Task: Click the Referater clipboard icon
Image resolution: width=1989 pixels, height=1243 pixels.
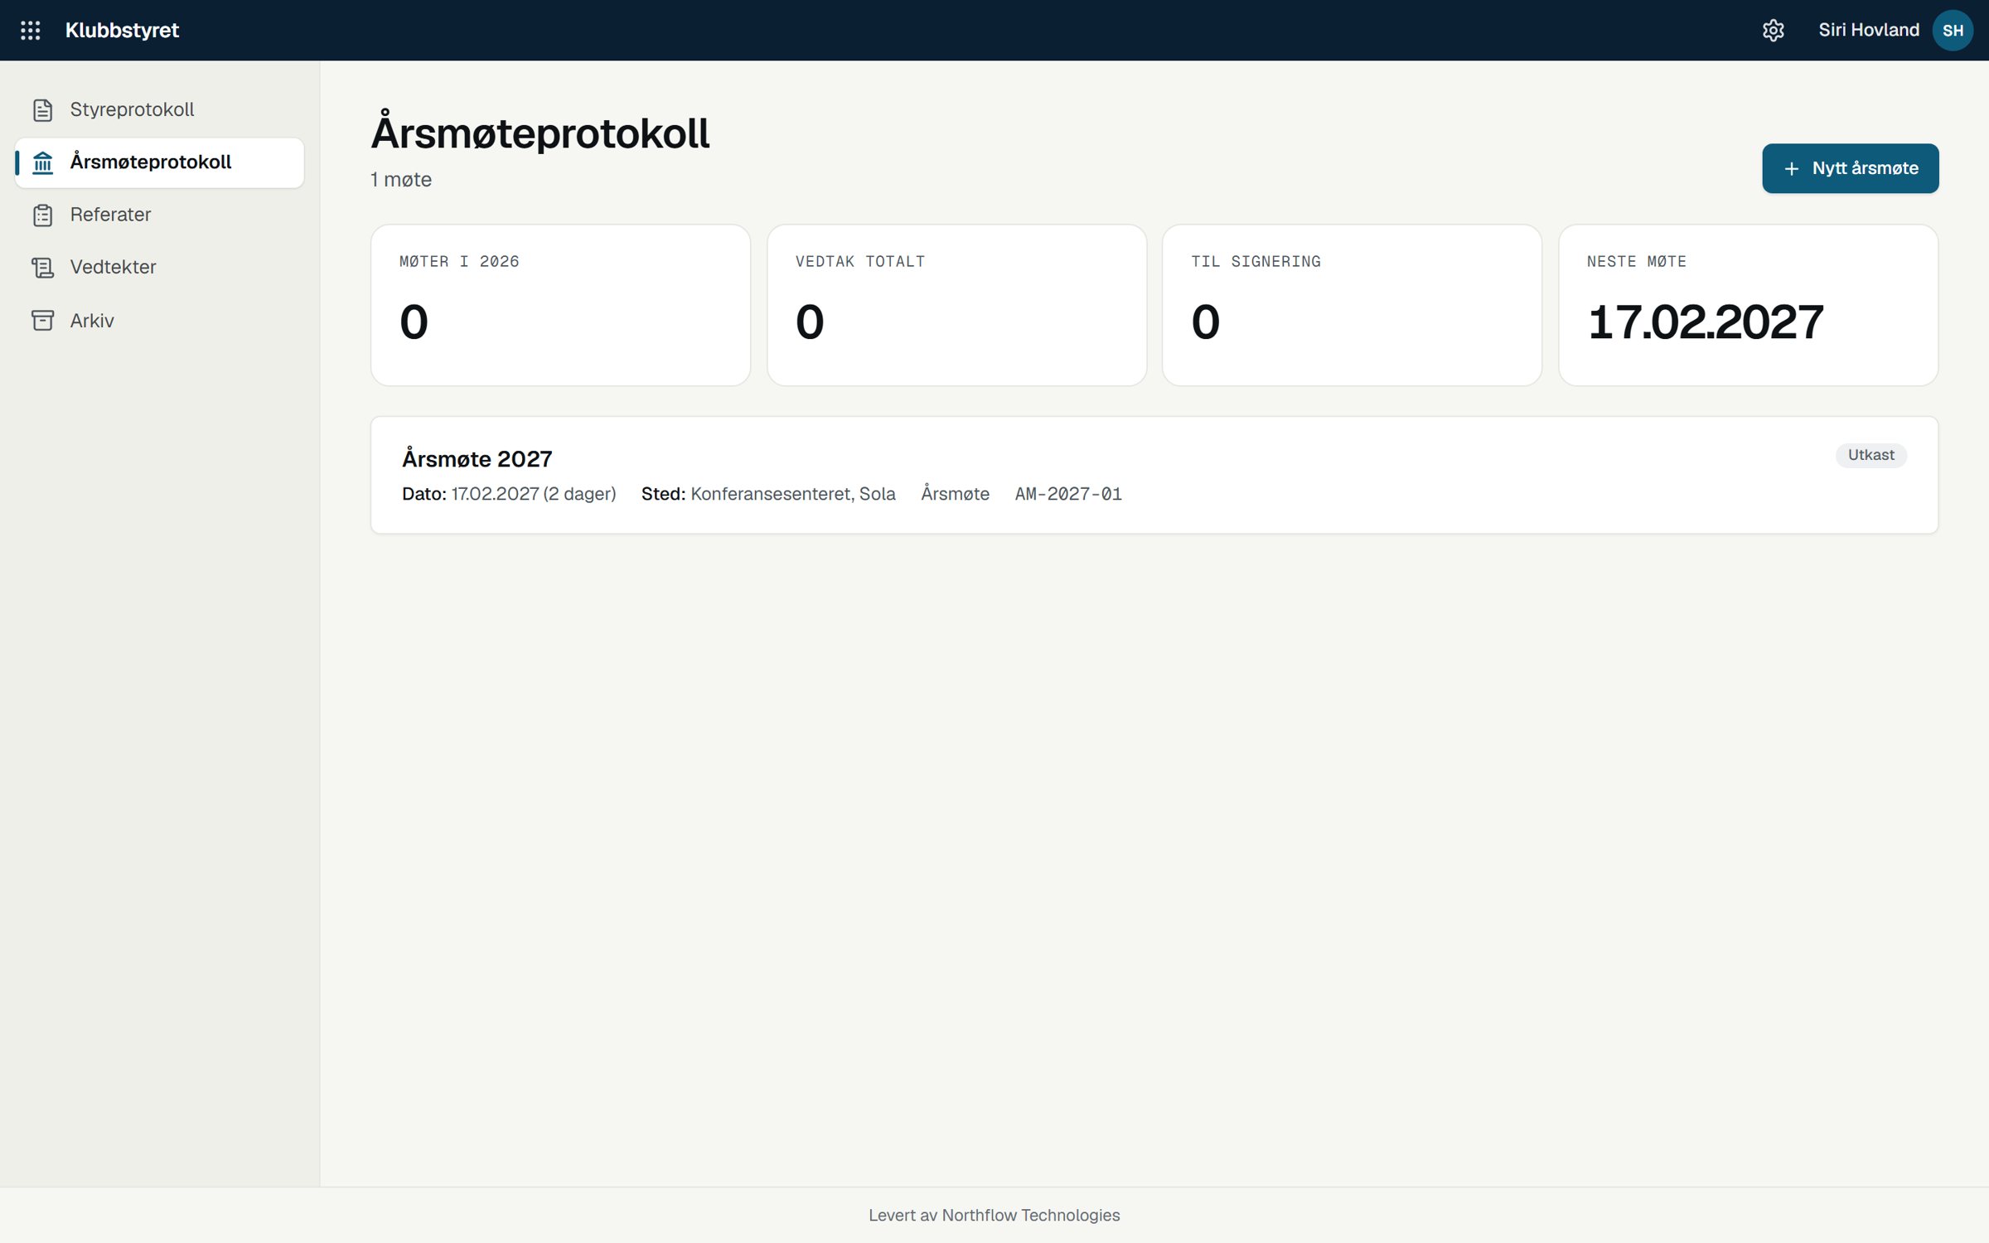Action: tap(43, 215)
